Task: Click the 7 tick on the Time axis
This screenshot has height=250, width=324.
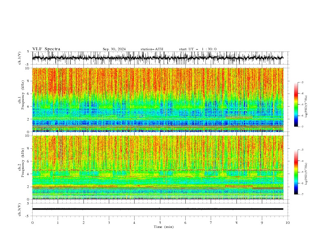Action: (x=211, y=223)
